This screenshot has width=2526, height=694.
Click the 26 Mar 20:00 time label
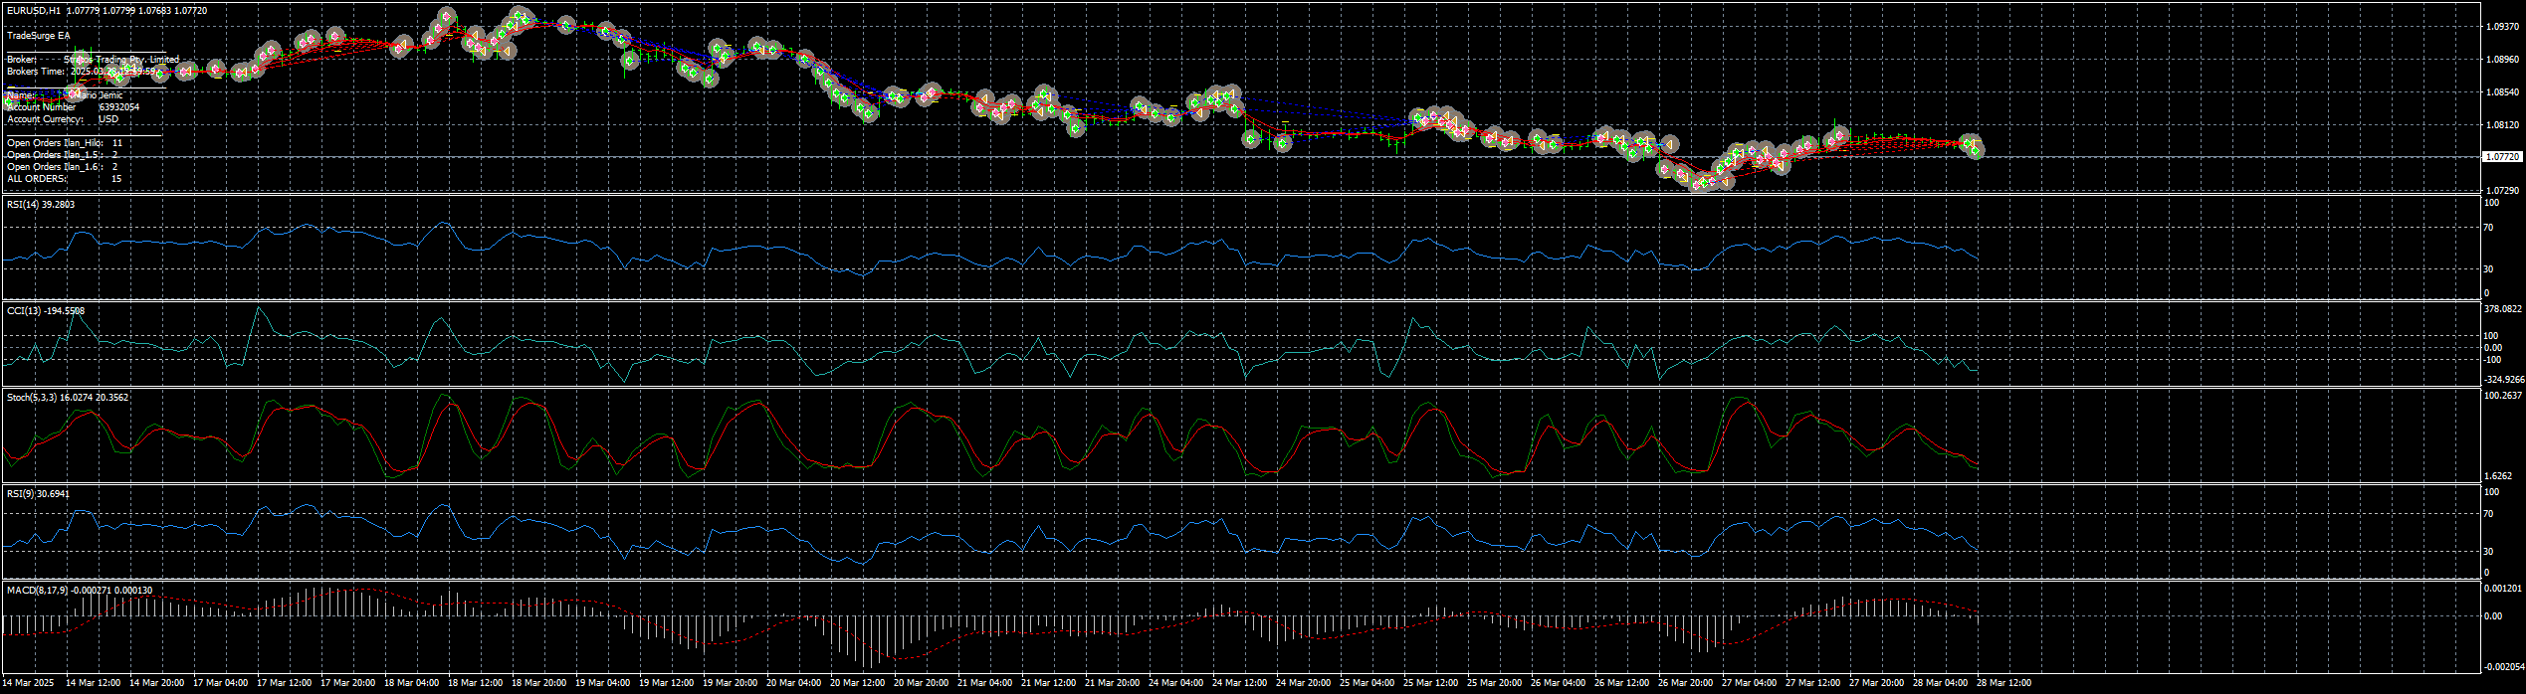tap(1685, 683)
